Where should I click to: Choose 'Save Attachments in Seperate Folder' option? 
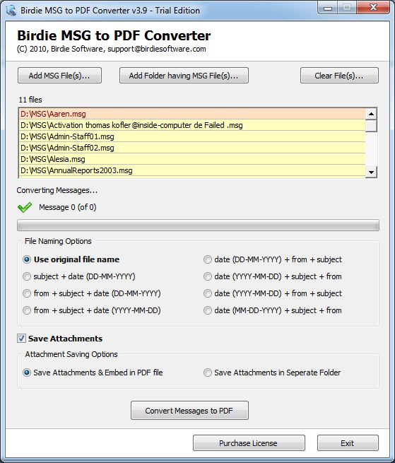point(208,373)
